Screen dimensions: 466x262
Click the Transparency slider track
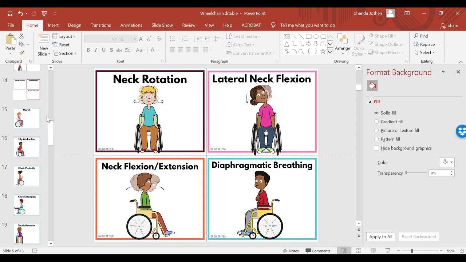[x=416, y=173]
